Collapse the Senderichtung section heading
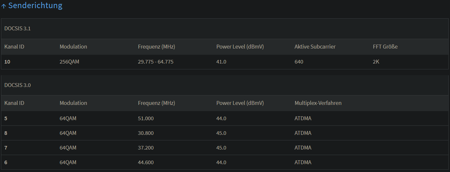The image size is (450, 172). point(32,6)
